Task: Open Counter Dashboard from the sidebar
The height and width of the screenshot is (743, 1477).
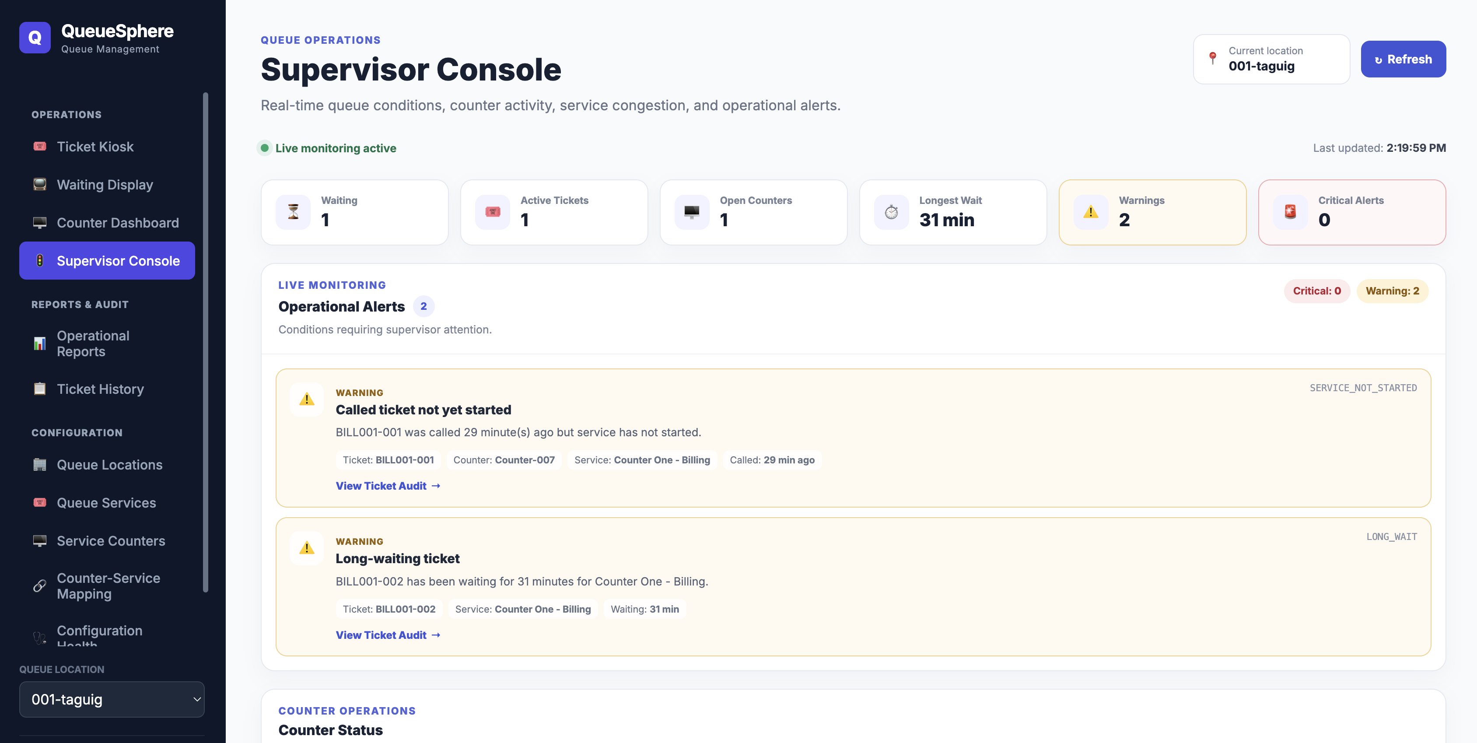Action: (107, 222)
